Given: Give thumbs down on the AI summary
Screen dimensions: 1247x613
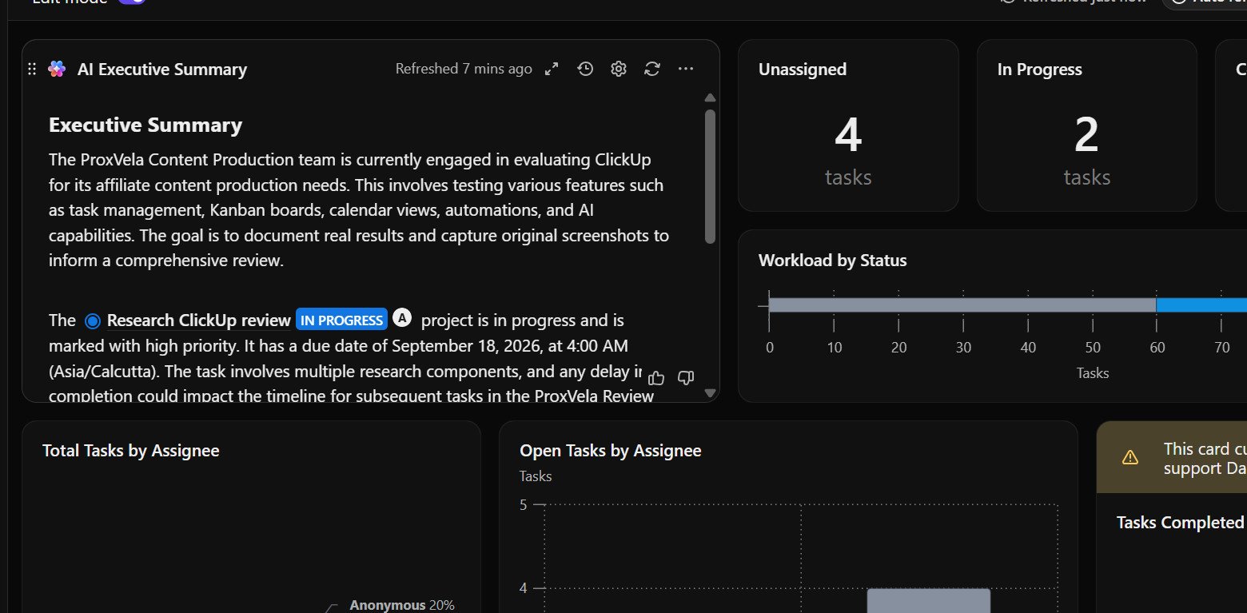Looking at the screenshot, I should point(686,377).
